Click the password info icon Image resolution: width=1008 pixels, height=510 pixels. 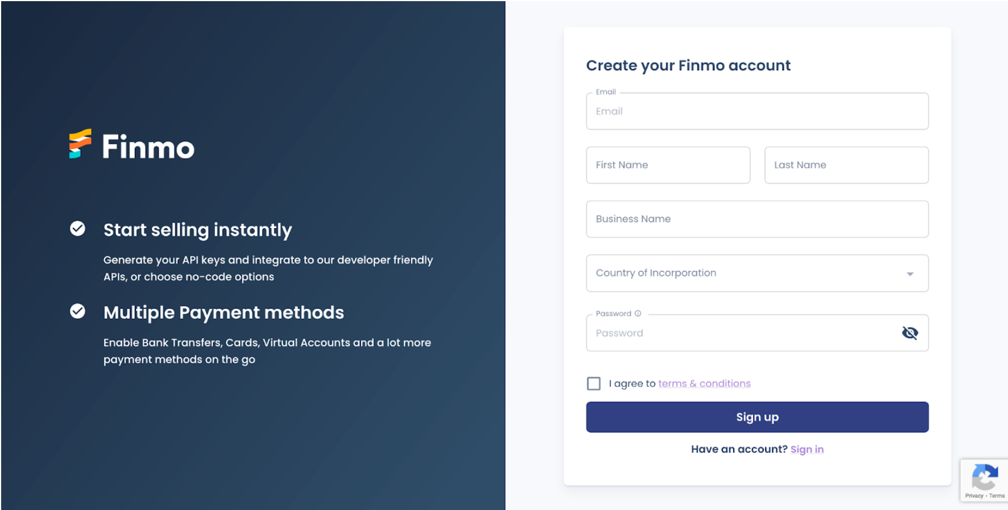click(x=638, y=313)
